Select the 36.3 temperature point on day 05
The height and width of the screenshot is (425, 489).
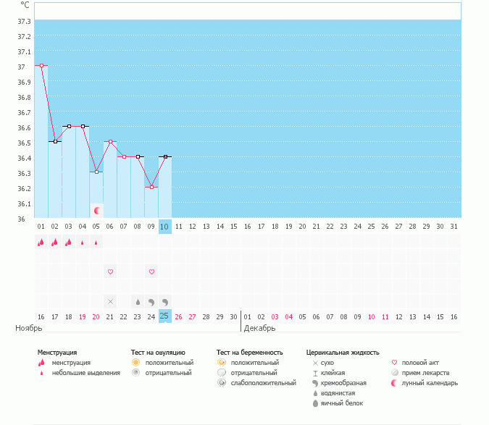click(x=96, y=172)
